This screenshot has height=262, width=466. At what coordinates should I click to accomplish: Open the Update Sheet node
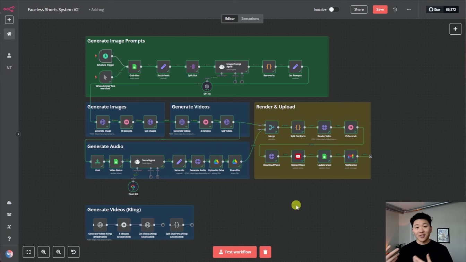point(324,156)
